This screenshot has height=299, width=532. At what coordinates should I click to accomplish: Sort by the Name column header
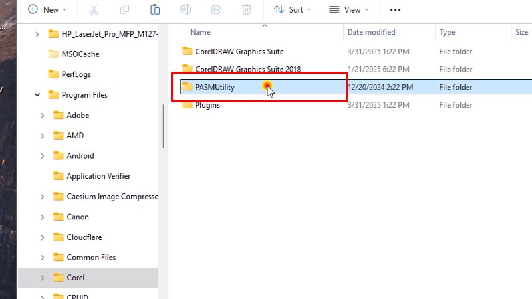200,32
